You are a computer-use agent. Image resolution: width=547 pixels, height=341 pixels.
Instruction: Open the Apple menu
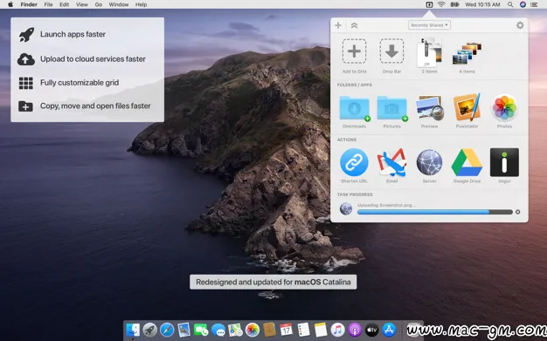click(10, 4)
